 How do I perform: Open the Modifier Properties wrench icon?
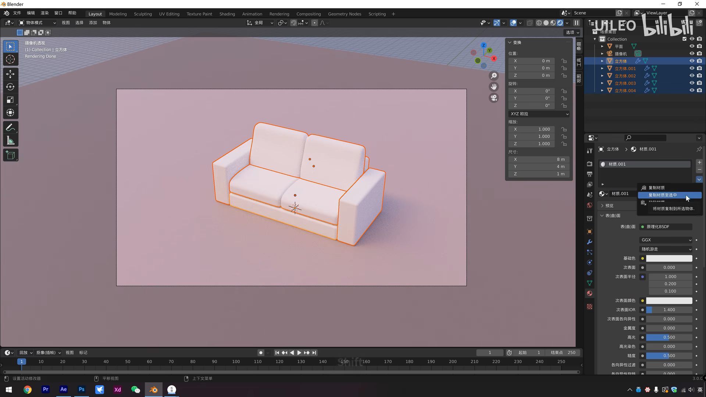589,242
